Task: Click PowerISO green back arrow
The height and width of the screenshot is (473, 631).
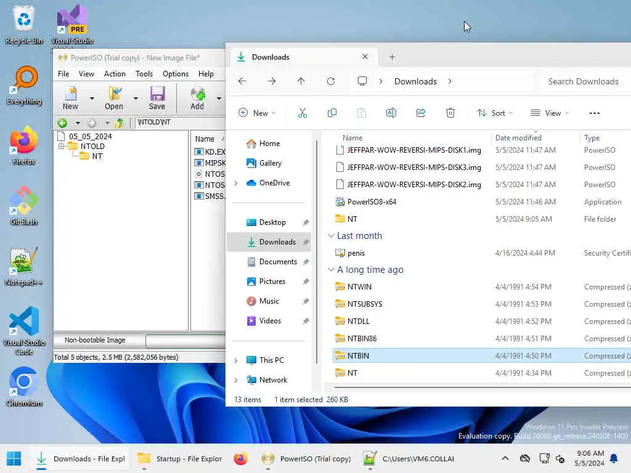Action: click(62, 123)
